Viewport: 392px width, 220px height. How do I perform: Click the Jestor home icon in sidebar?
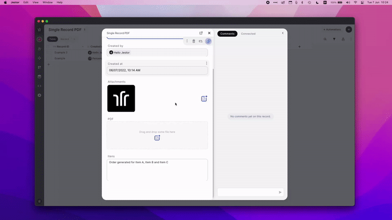pyautogui.click(x=39, y=30)
